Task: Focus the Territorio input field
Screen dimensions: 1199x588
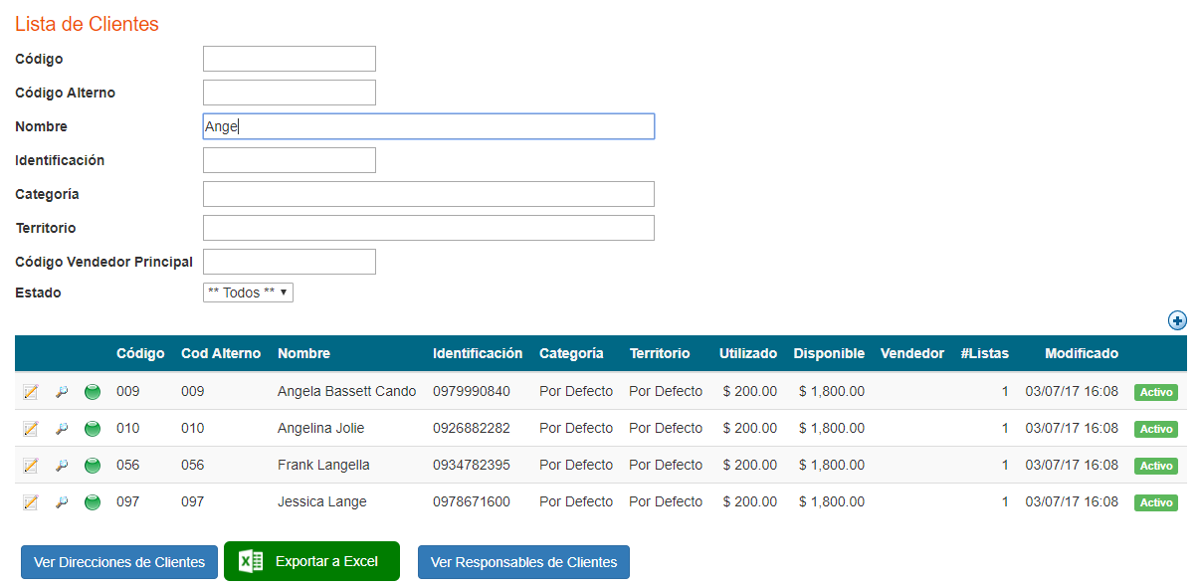Action: pyautogui.click(x=429, y=228)
